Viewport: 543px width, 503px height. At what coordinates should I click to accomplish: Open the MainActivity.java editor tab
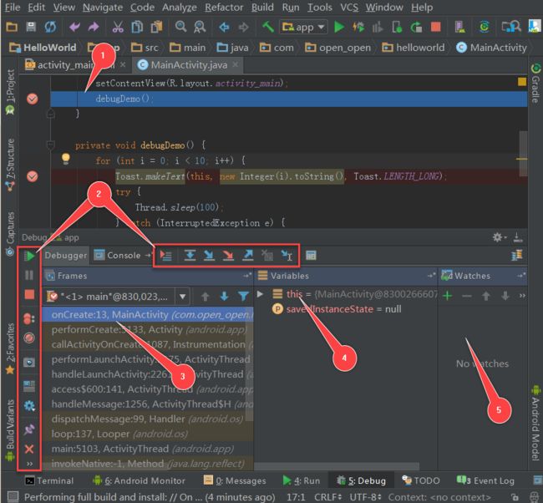188,65
